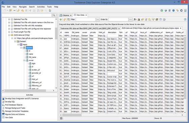The width and height of the screenshot is (189, 123).
Task: Close the JSON data set repos tab
Action: pyautogui.click(x=181, y=28)
